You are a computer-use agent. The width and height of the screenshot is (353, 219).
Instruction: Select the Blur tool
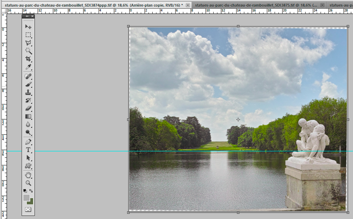click(28, 125)
